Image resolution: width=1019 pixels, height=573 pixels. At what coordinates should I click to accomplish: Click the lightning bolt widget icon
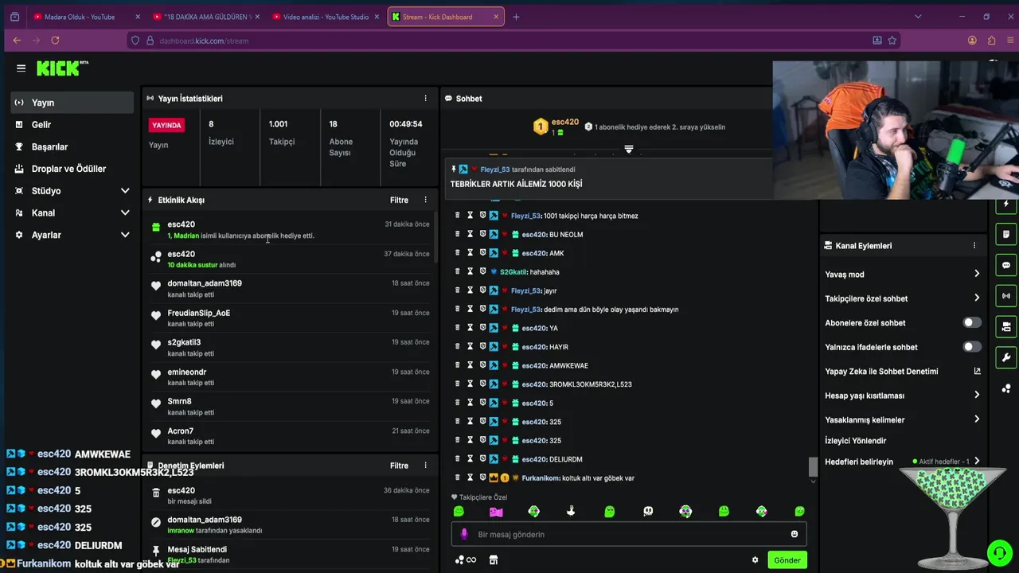[1006, 204]
